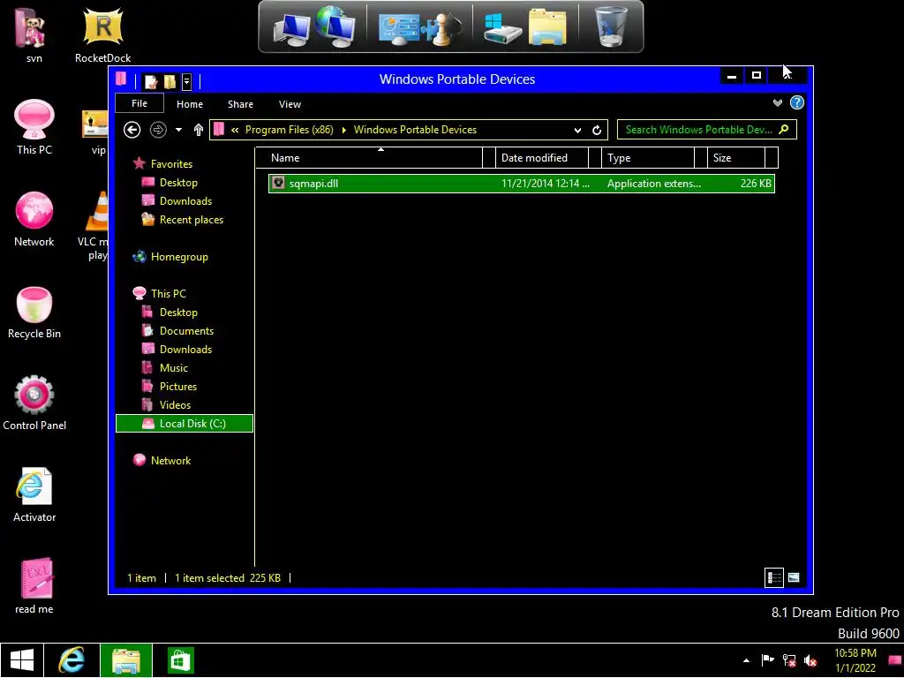Select This PC in navigation pane

point(169,293)
